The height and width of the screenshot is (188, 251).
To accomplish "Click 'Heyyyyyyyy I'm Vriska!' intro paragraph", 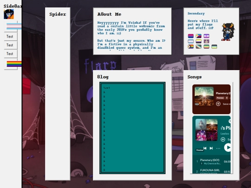I will tap(131, 28).
